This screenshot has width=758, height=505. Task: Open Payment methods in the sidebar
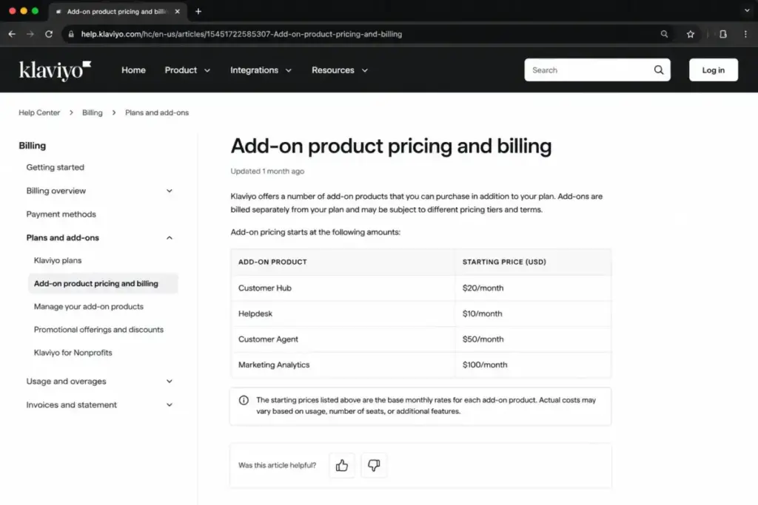pyautogui.click(x=61, y=214)
